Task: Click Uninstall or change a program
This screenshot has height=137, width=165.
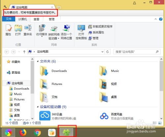Action: coord(100,27)
